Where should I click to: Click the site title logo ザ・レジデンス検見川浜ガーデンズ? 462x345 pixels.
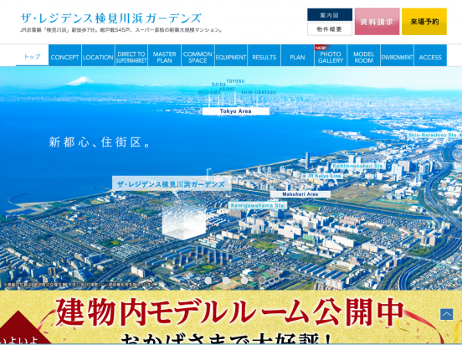click(x=110, y=18)
